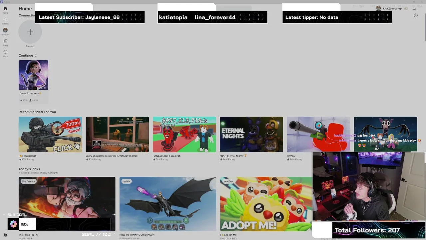This screenshot has height=240, width=426.
Task: Click the Adopt Me! title below banner
Action: (229, 235)
